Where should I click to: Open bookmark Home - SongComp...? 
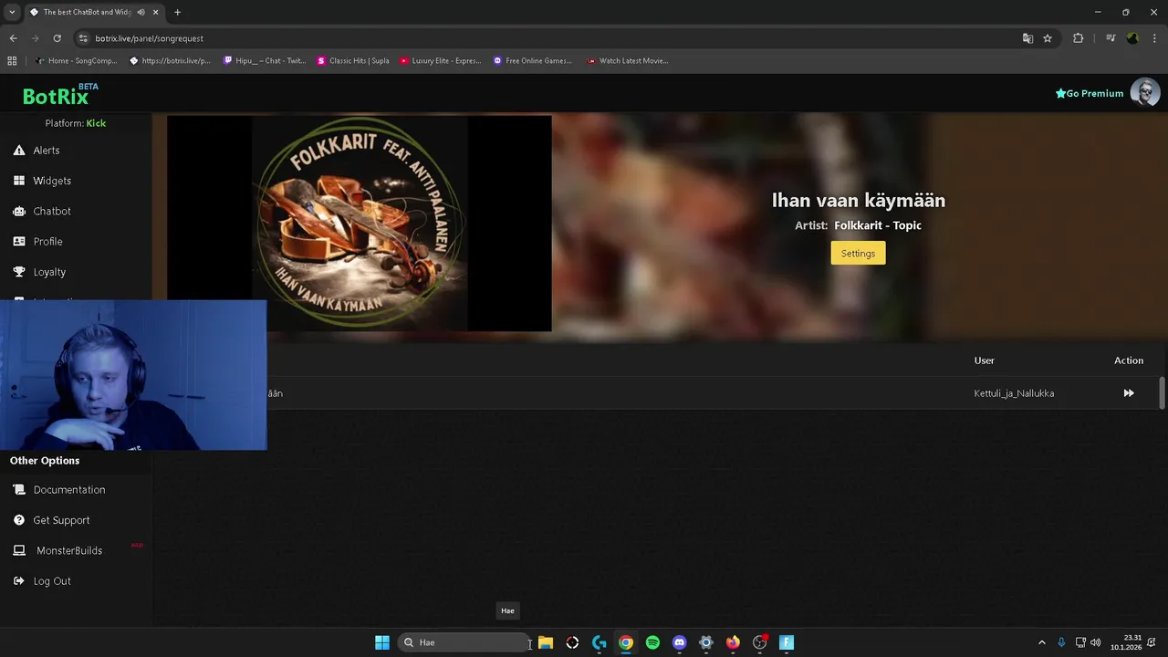coord(76,61)
